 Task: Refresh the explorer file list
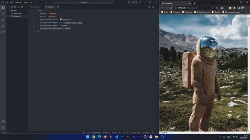coord(18,7)
